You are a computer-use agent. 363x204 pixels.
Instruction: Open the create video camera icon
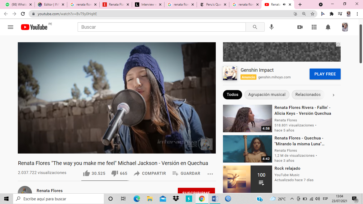click(x=300, y=27)
